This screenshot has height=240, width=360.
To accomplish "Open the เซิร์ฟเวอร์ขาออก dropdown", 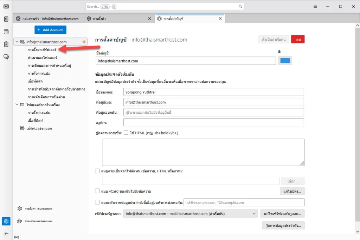I will coord(190,214).
